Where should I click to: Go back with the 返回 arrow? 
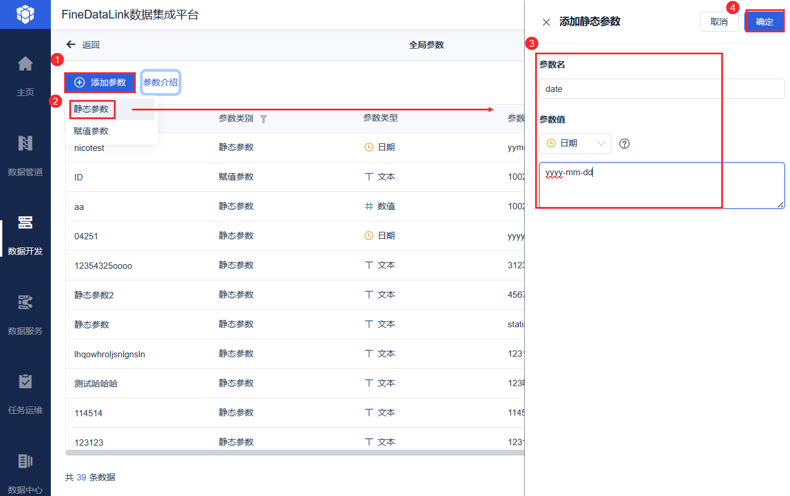[x=71, y=45]
